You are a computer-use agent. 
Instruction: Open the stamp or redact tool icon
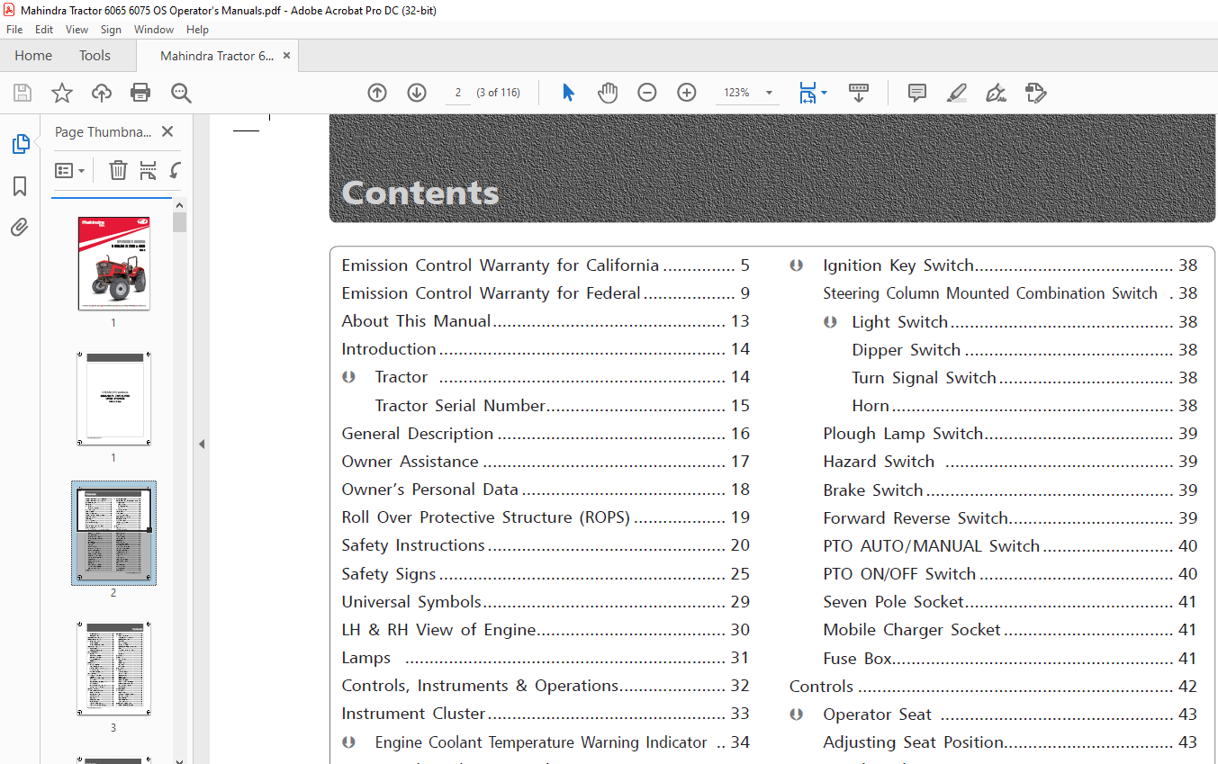click(x=1035, y=93)
